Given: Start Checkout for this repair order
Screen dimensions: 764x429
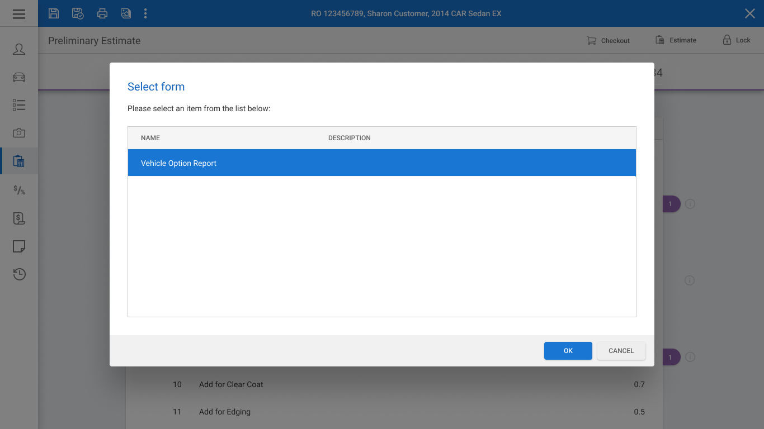Looking at the screenshot, I should [608, 40].
